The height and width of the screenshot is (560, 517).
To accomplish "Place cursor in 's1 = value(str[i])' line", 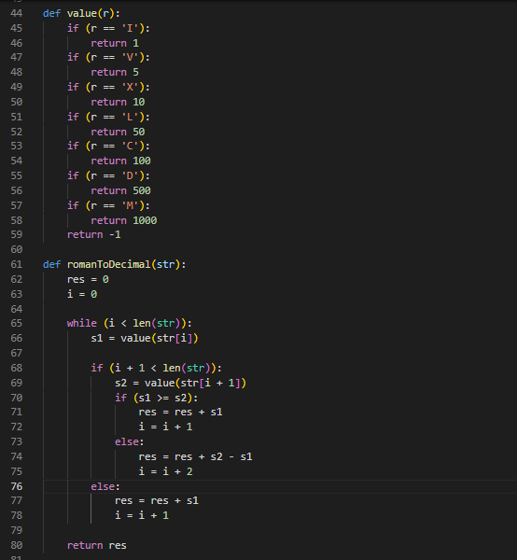I will tap(145, 338).
